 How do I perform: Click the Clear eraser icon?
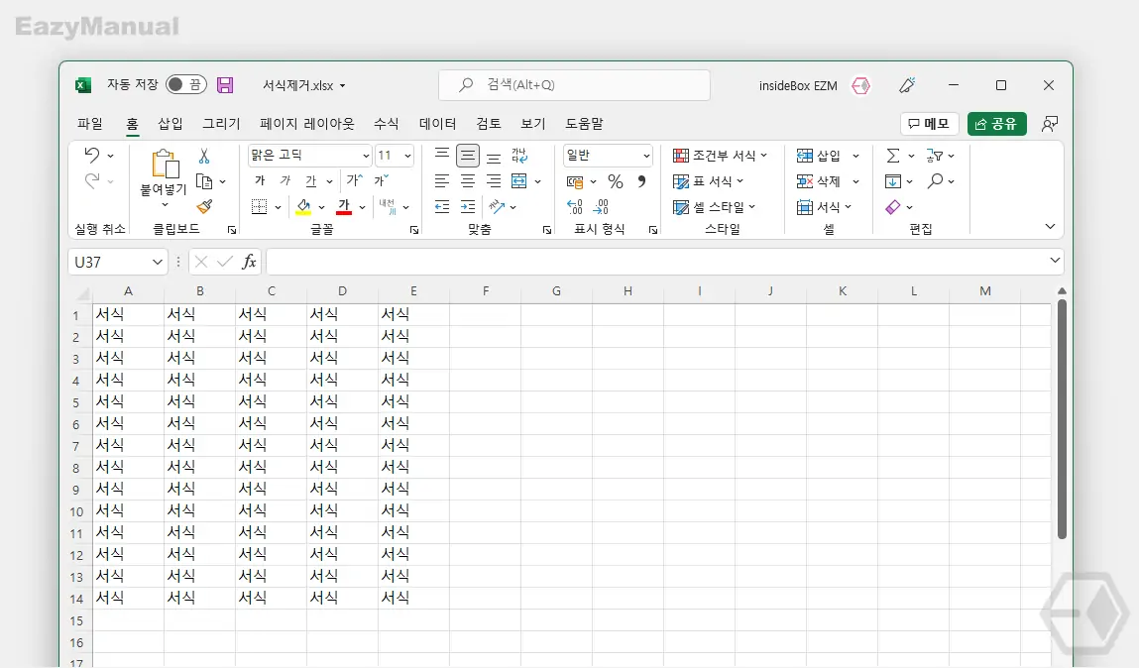point(893,207)
